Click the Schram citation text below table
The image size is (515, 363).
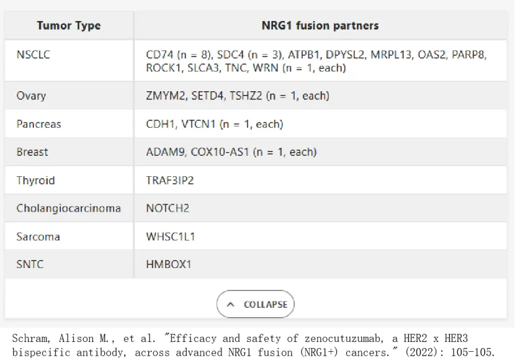pos(253,345)
